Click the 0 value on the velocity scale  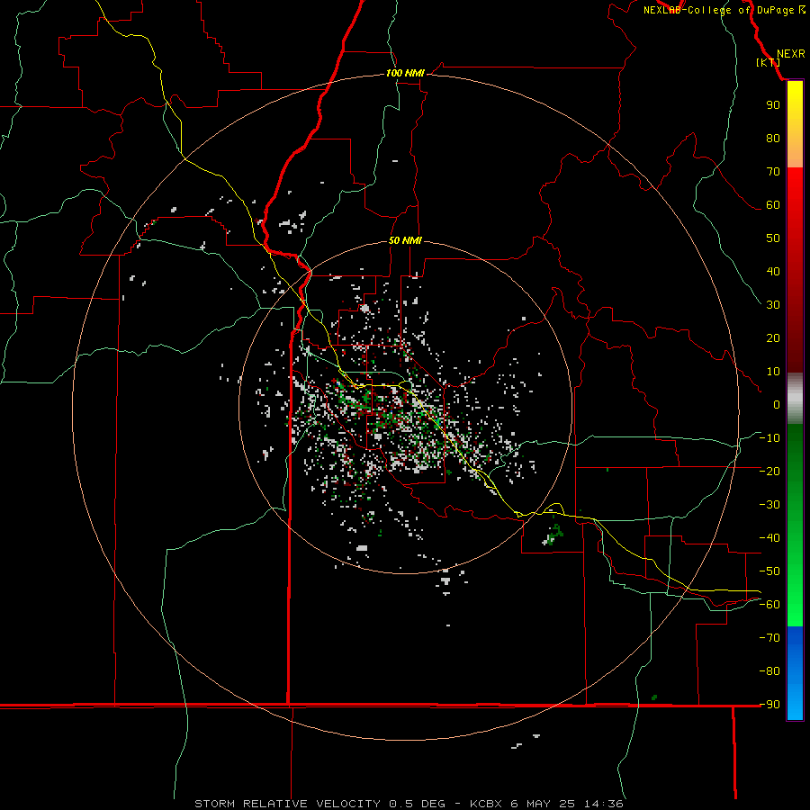(x=777, y=405)
